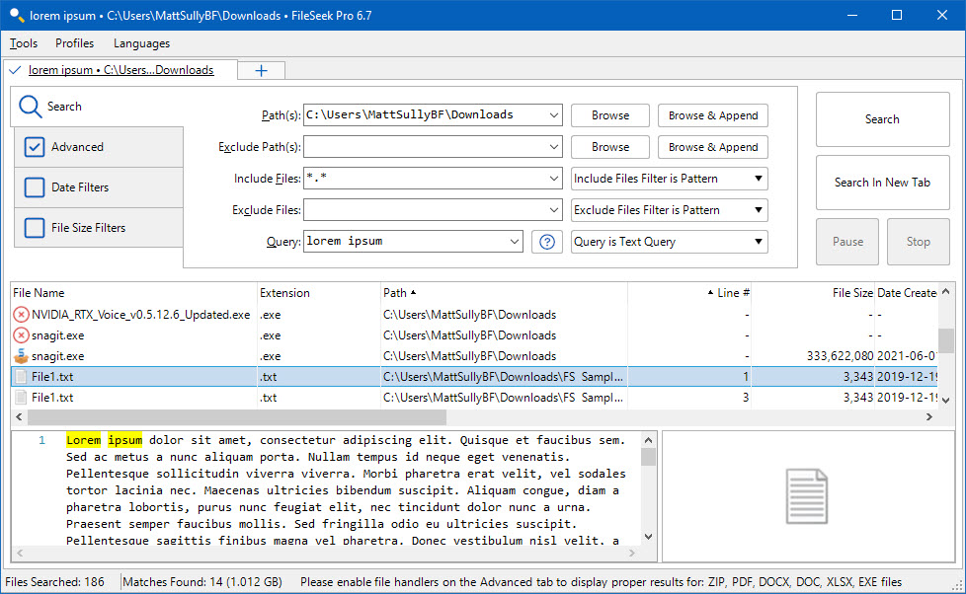Viewport: 966px width, 594px height.
Task: Click the document preview thumbnail icon
Action: (806, 496)
